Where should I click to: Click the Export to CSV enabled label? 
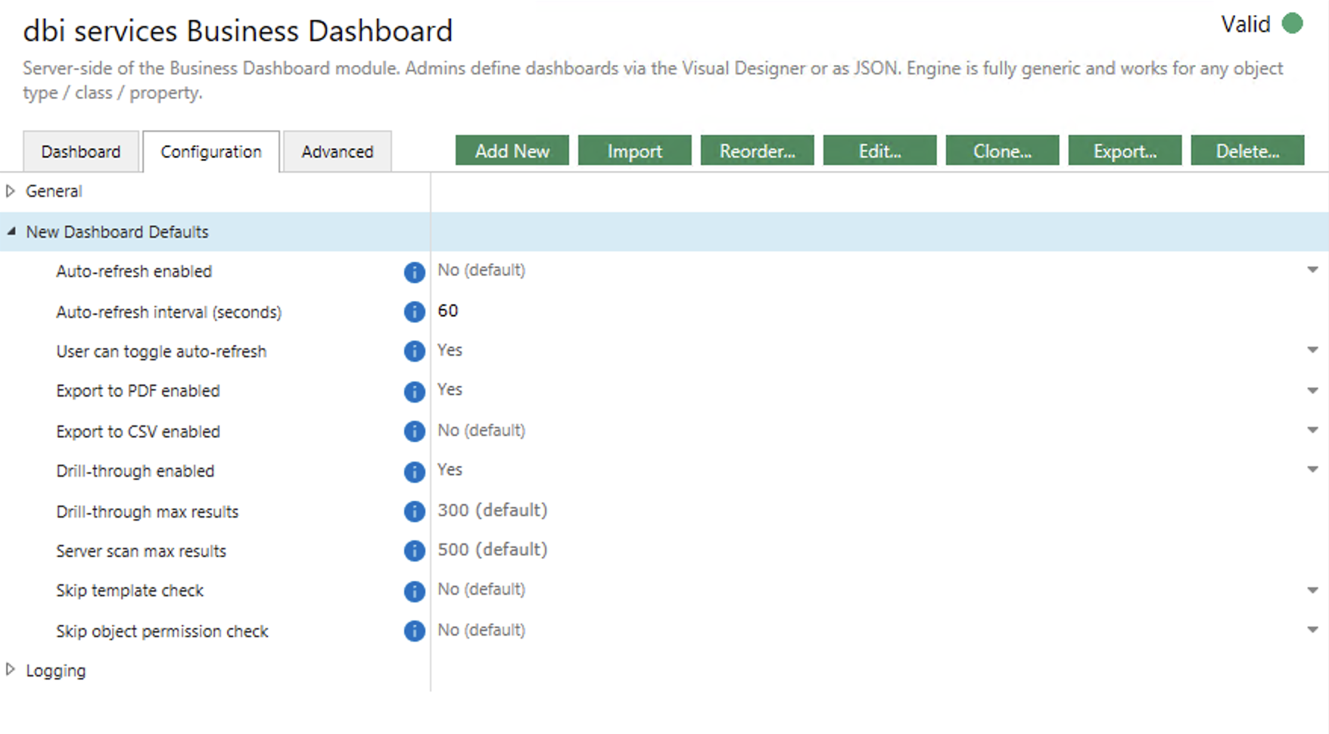point(138,431)
